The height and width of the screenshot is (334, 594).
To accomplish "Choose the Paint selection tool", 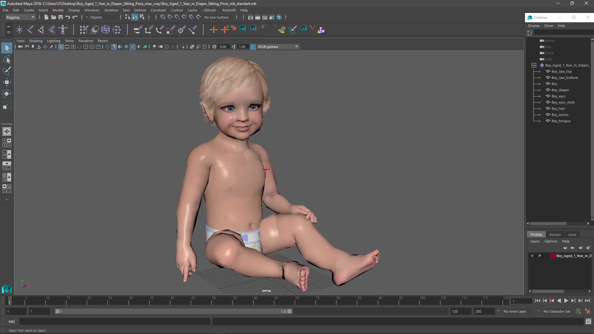I will pos(6,71).
